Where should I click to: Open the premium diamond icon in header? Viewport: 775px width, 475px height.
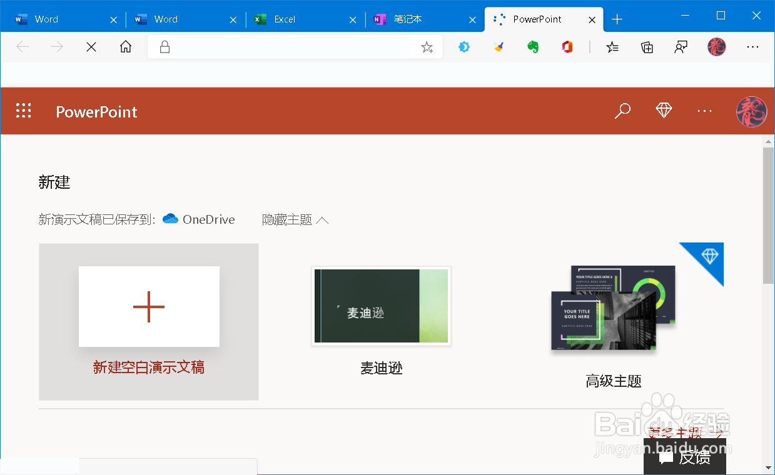click(x=664, y=111)
